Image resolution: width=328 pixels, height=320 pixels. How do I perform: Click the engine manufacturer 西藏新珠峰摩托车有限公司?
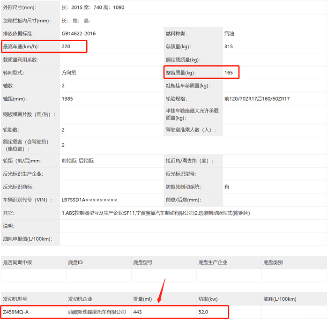[97, 312]
